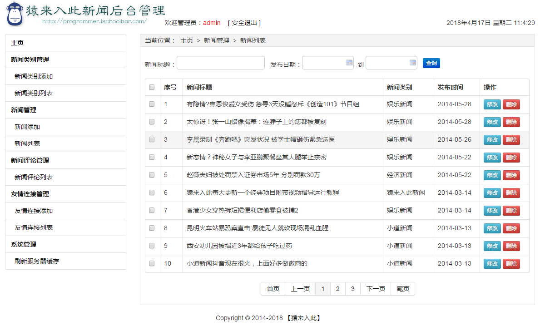Click 删除 for news row 1
The image size is (550, 326).
[511, 104]
